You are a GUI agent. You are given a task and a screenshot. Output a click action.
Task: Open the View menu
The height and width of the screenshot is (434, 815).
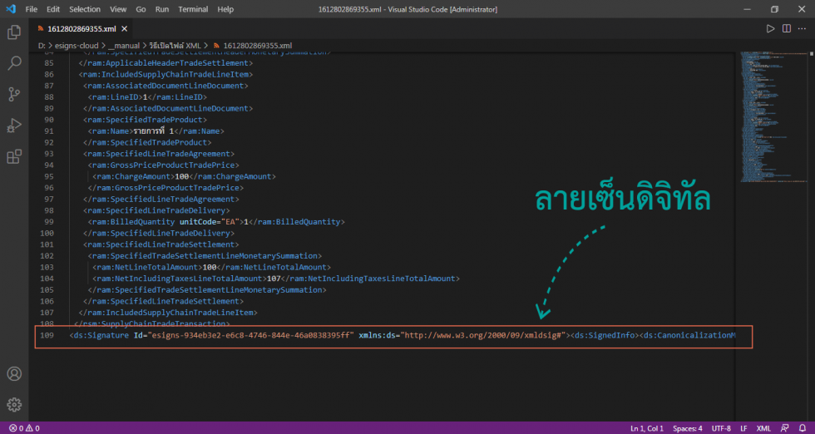(x=118, y=9)
